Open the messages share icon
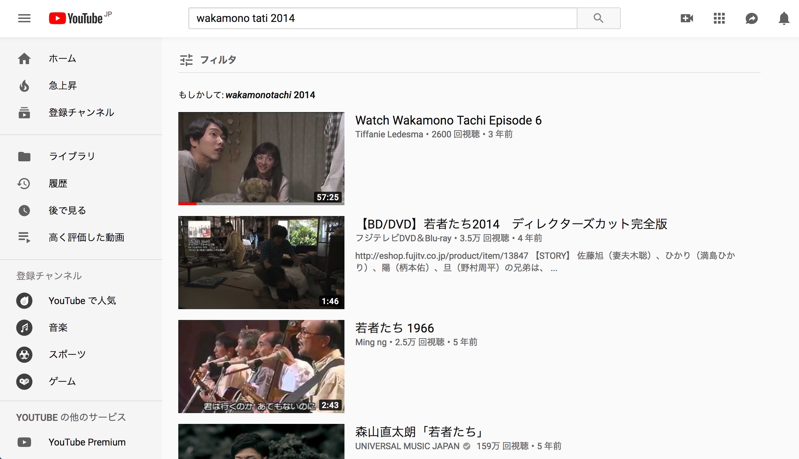The image size is (799, 459). [752, 18]
